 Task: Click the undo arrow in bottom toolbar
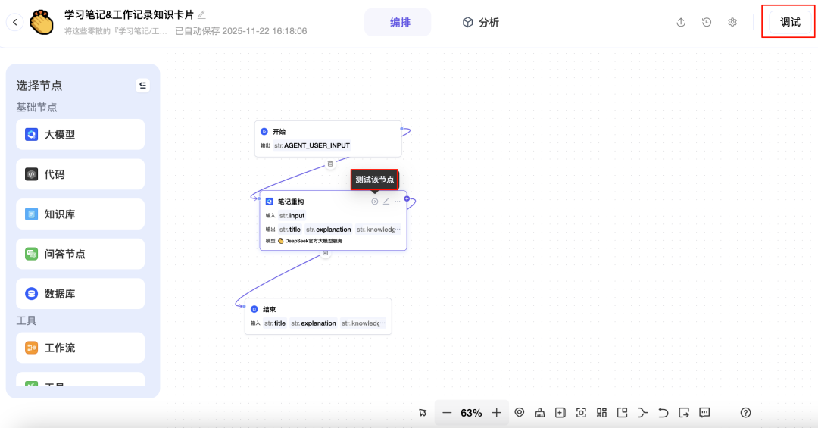[x=663, y=413]
